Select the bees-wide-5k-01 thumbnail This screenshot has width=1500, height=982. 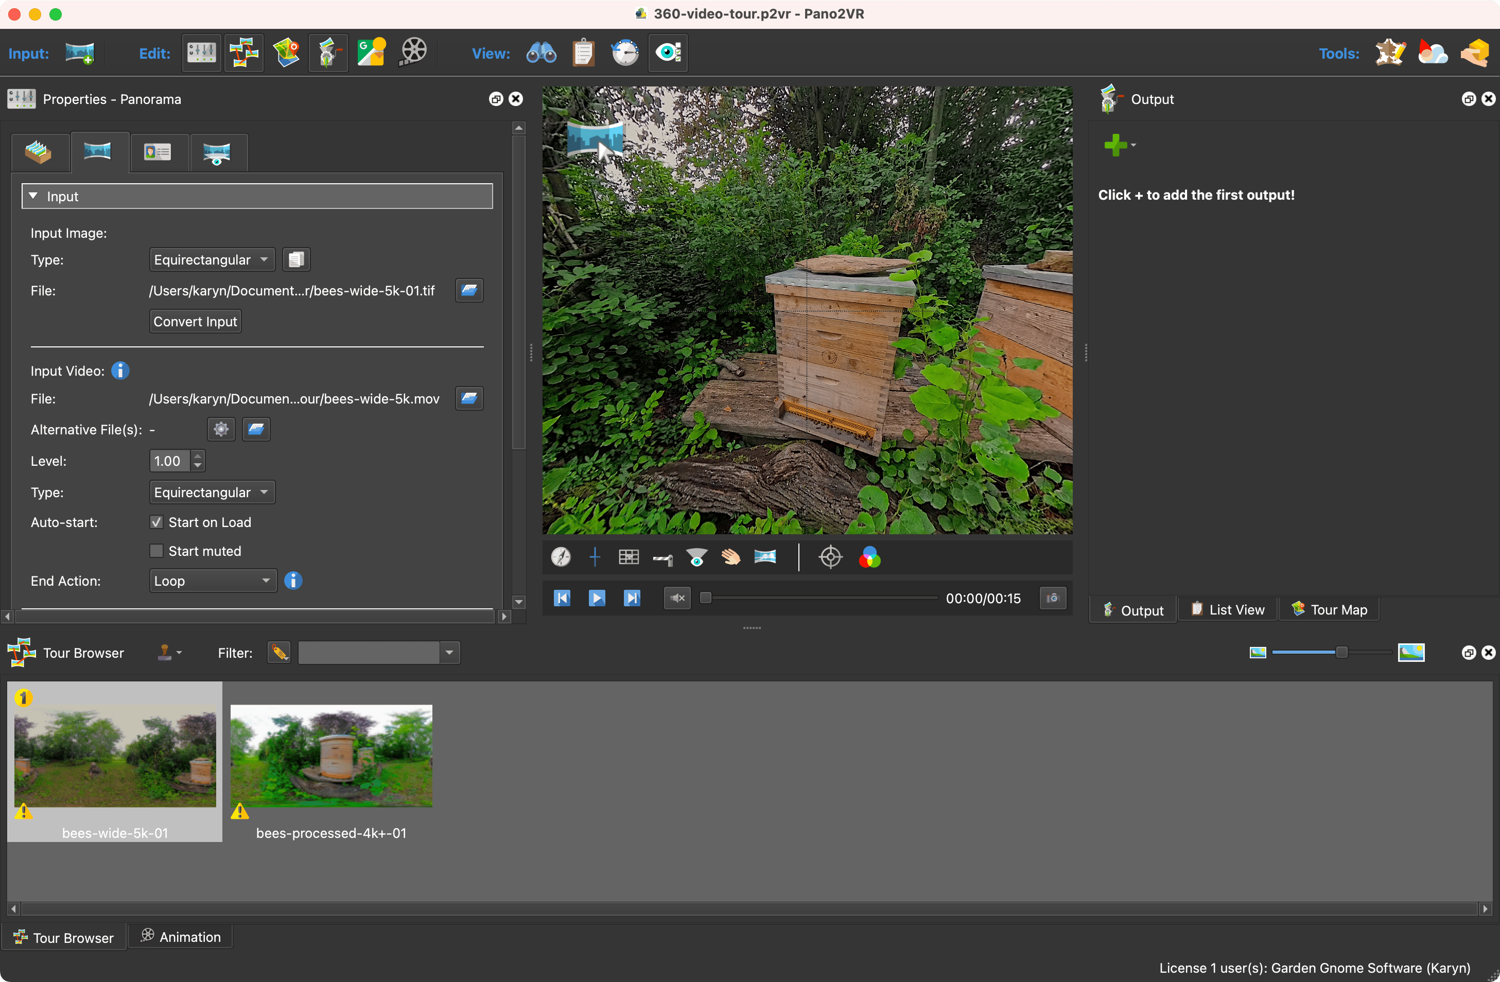[115, 761]
